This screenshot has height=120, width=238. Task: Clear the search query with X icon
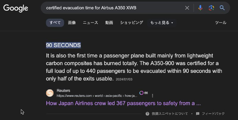(x=187, y=8)
